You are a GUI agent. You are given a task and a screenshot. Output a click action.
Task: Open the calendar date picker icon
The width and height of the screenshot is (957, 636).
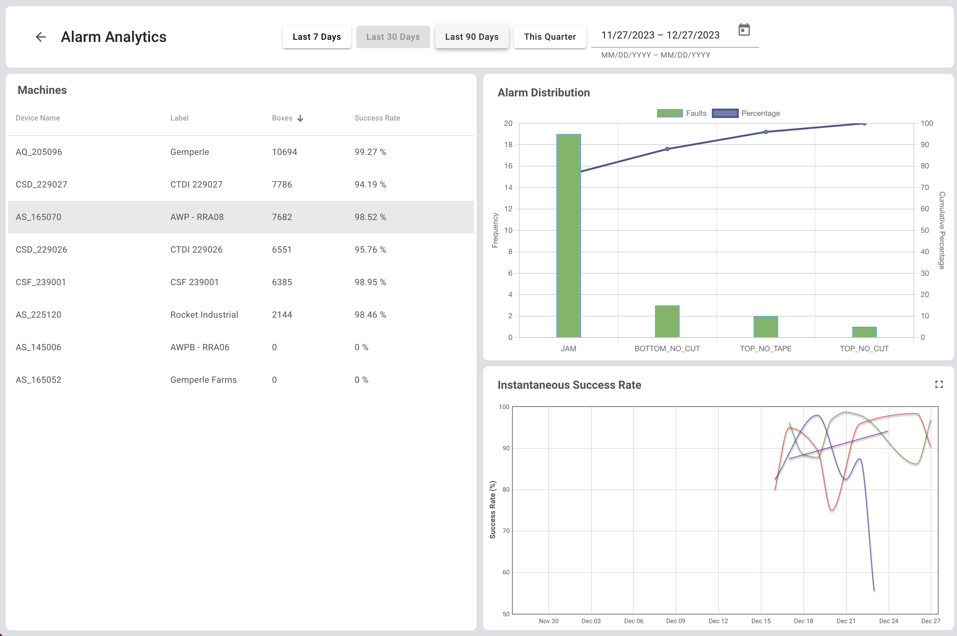point(744,30)
